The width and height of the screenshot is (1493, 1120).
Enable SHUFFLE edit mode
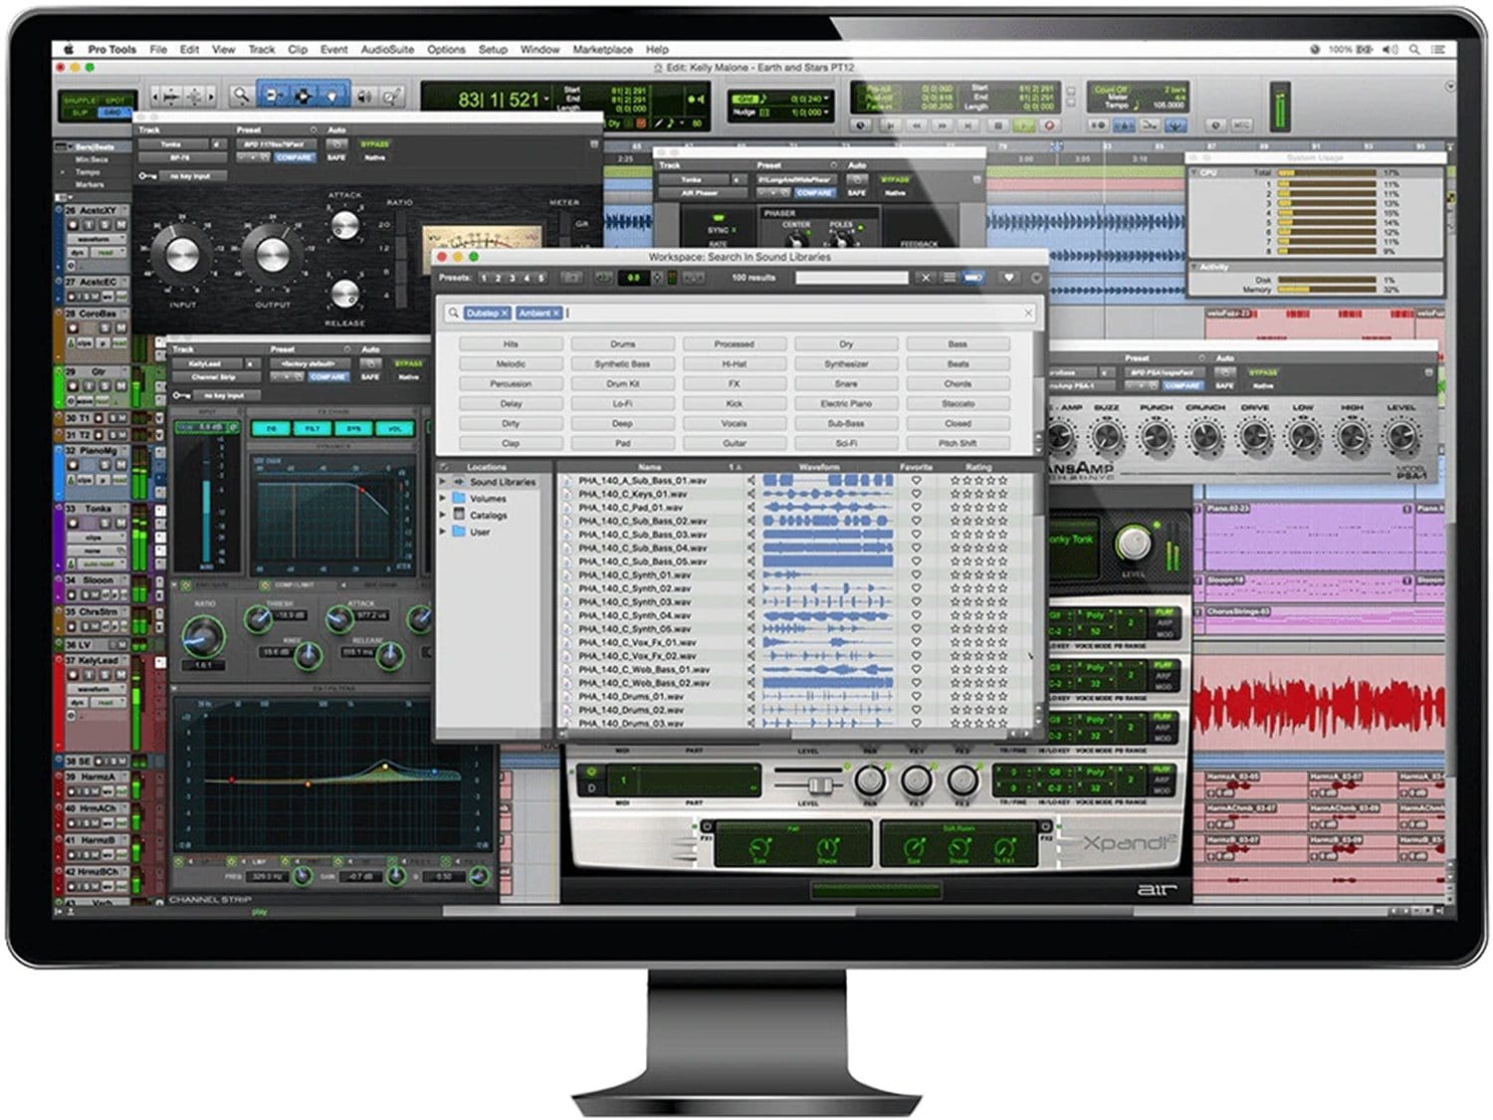coord(80,100)
